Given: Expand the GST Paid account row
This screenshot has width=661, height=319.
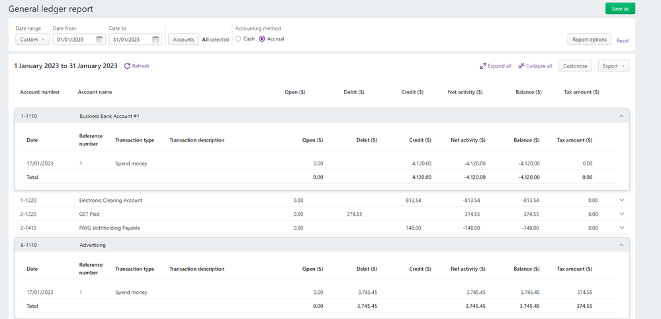Looking at the screenshot, I should [x=621, y=214].
